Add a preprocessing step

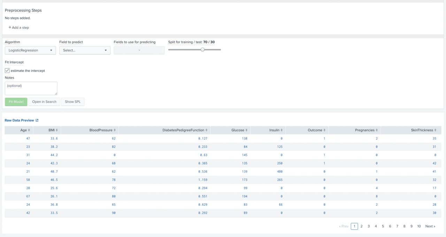click(x=18, y=27)
